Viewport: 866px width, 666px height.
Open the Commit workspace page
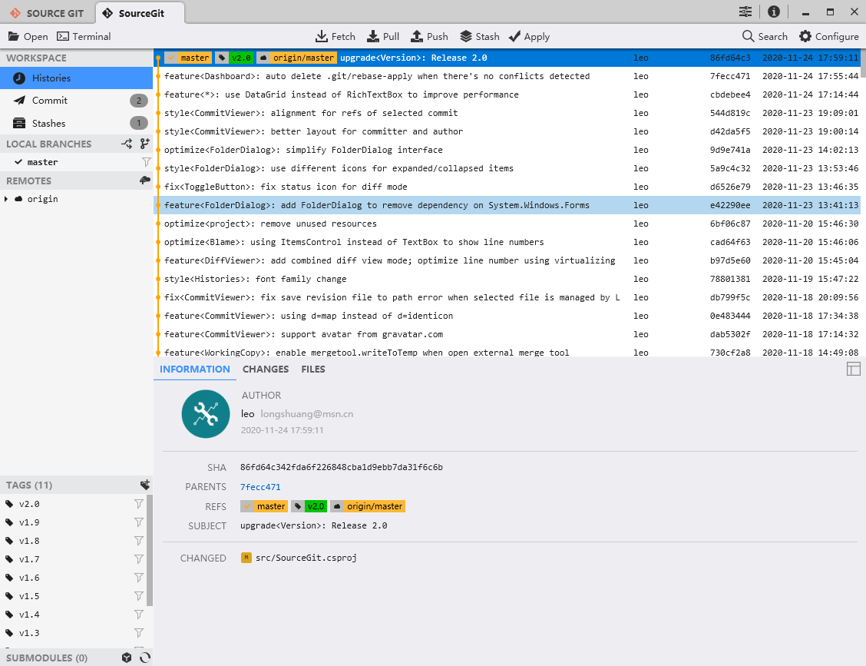coord(76,101)
